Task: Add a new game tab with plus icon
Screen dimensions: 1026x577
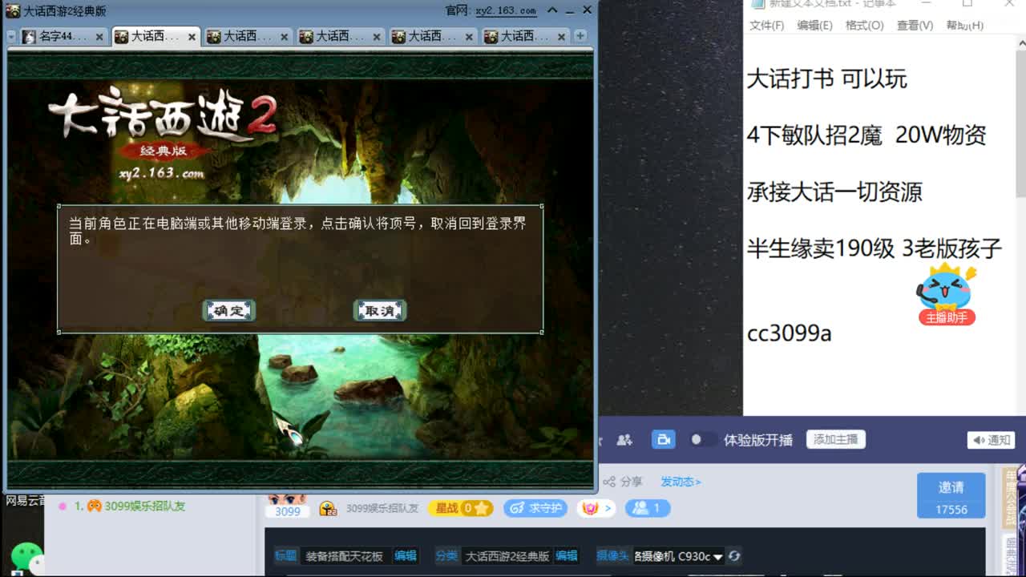Action: pyautogui.click(x=580, y=35)
